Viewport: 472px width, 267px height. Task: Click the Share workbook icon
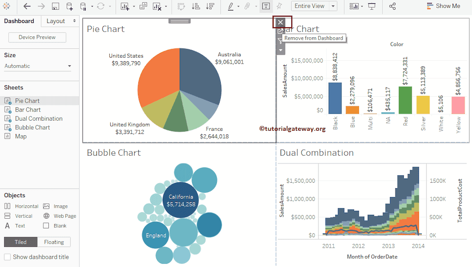(392, 6)
